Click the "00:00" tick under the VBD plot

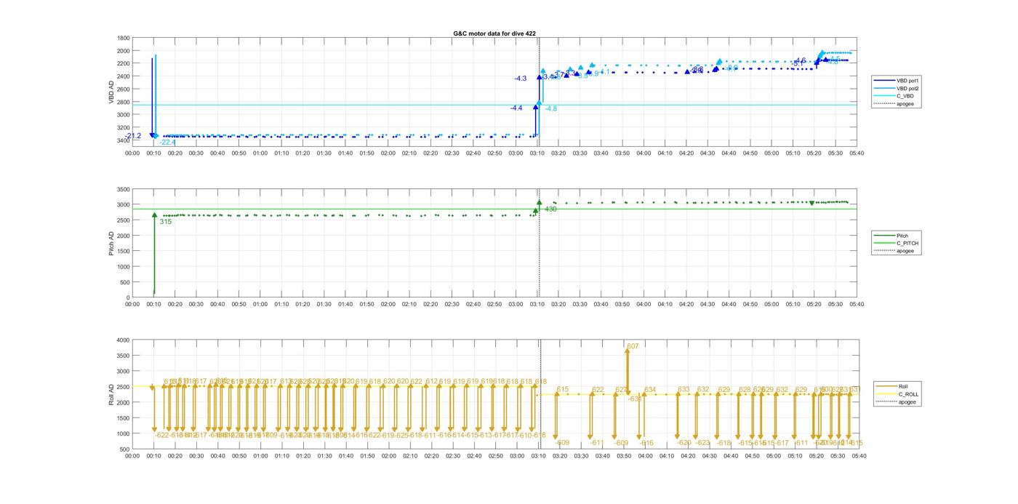(132, 153)
